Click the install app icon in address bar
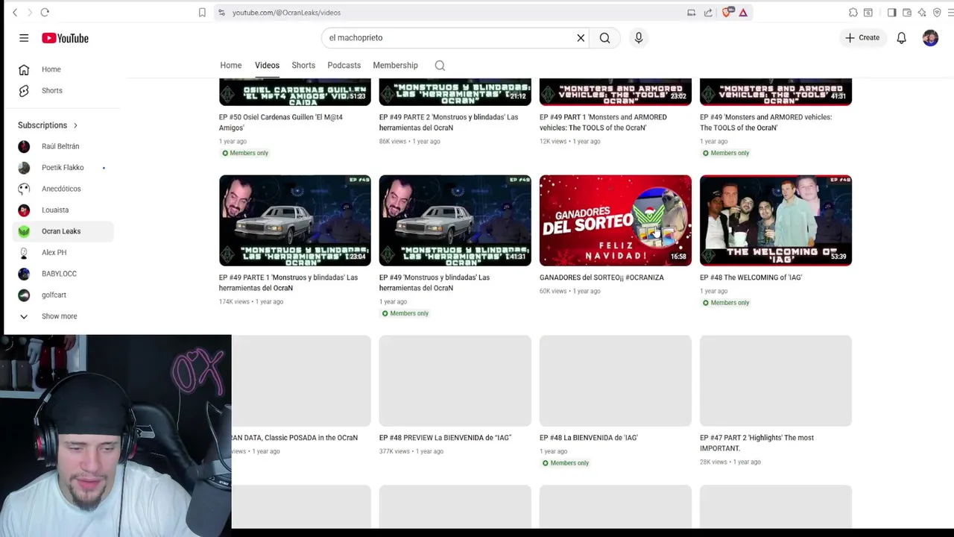 pyautogui.click(x=691, y=13)
